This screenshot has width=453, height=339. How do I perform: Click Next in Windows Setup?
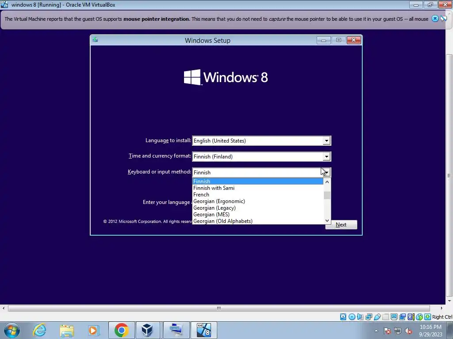coord(341,225)
